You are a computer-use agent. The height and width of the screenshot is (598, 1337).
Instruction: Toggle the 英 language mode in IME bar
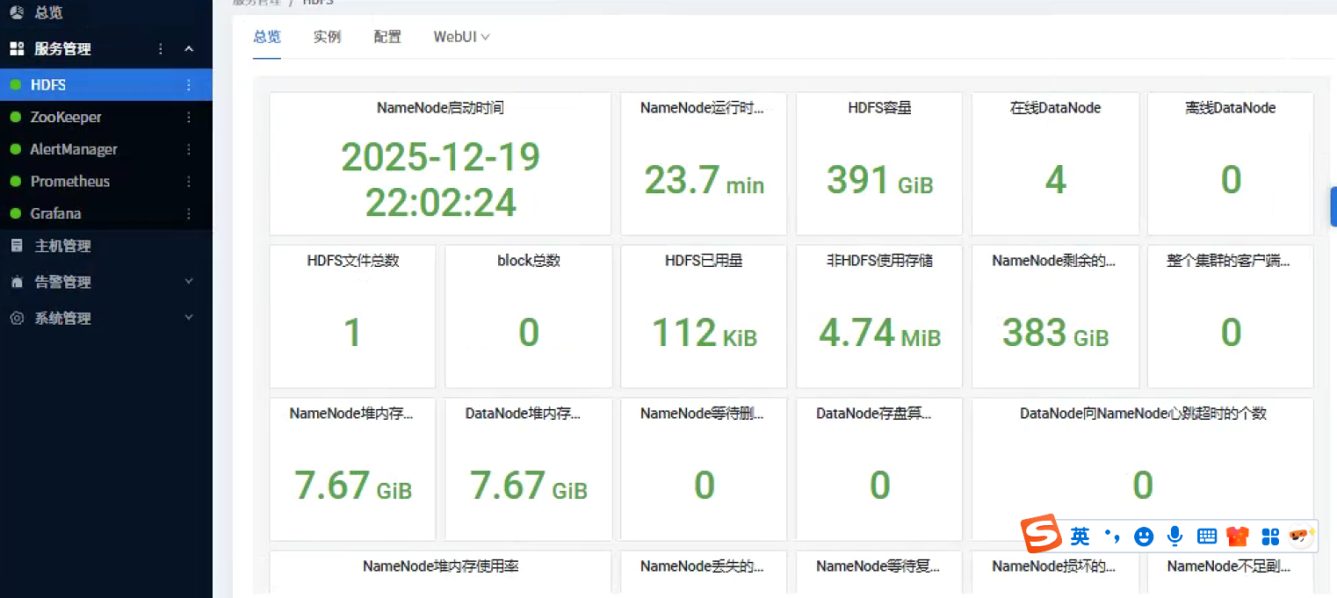[1080, 536]
